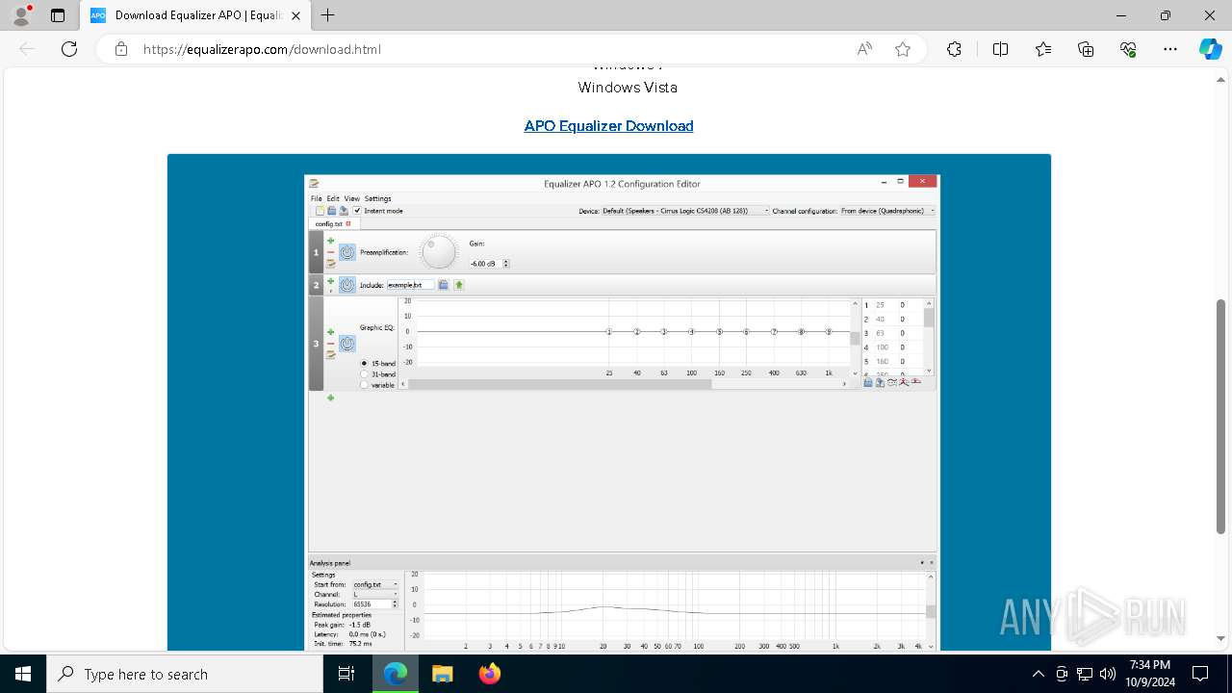Select the variable band radio option
The width and height of the screenshot is (1232, 693).
tap(364, 385)
